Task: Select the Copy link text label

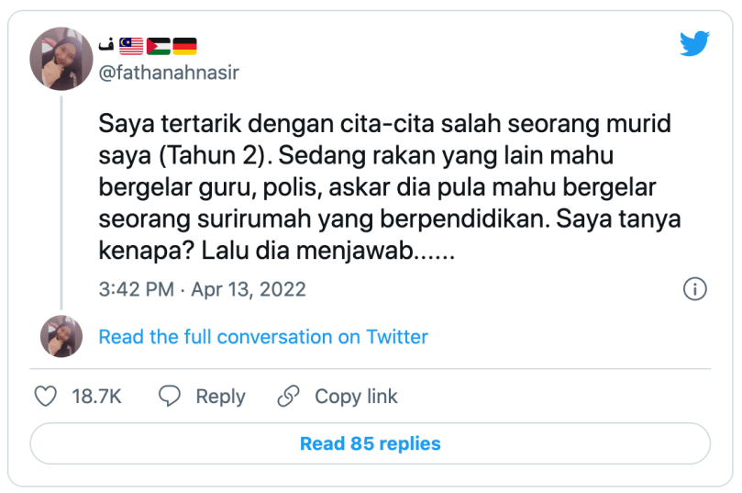Action: pyautogui.click(x=356, y=397)
